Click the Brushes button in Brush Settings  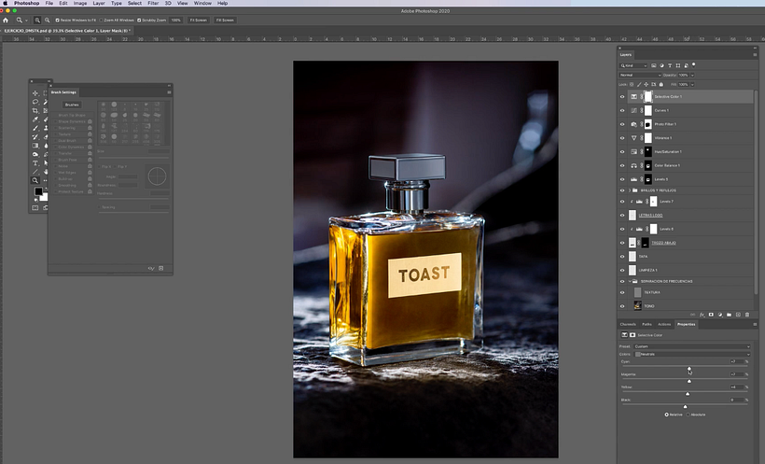71,105
